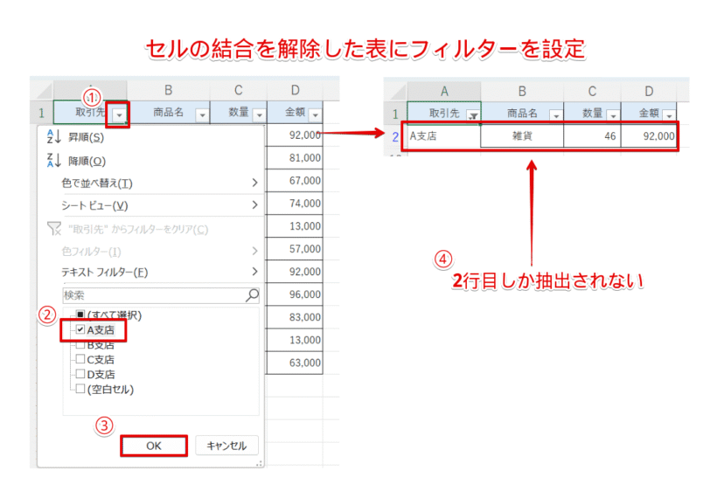Confirm the filter with OK
Viewport: 710px width, 491px height.
tap(154, 446)
